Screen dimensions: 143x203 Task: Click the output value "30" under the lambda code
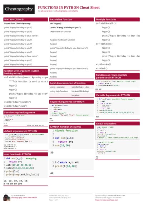click(x=52, y=153)
